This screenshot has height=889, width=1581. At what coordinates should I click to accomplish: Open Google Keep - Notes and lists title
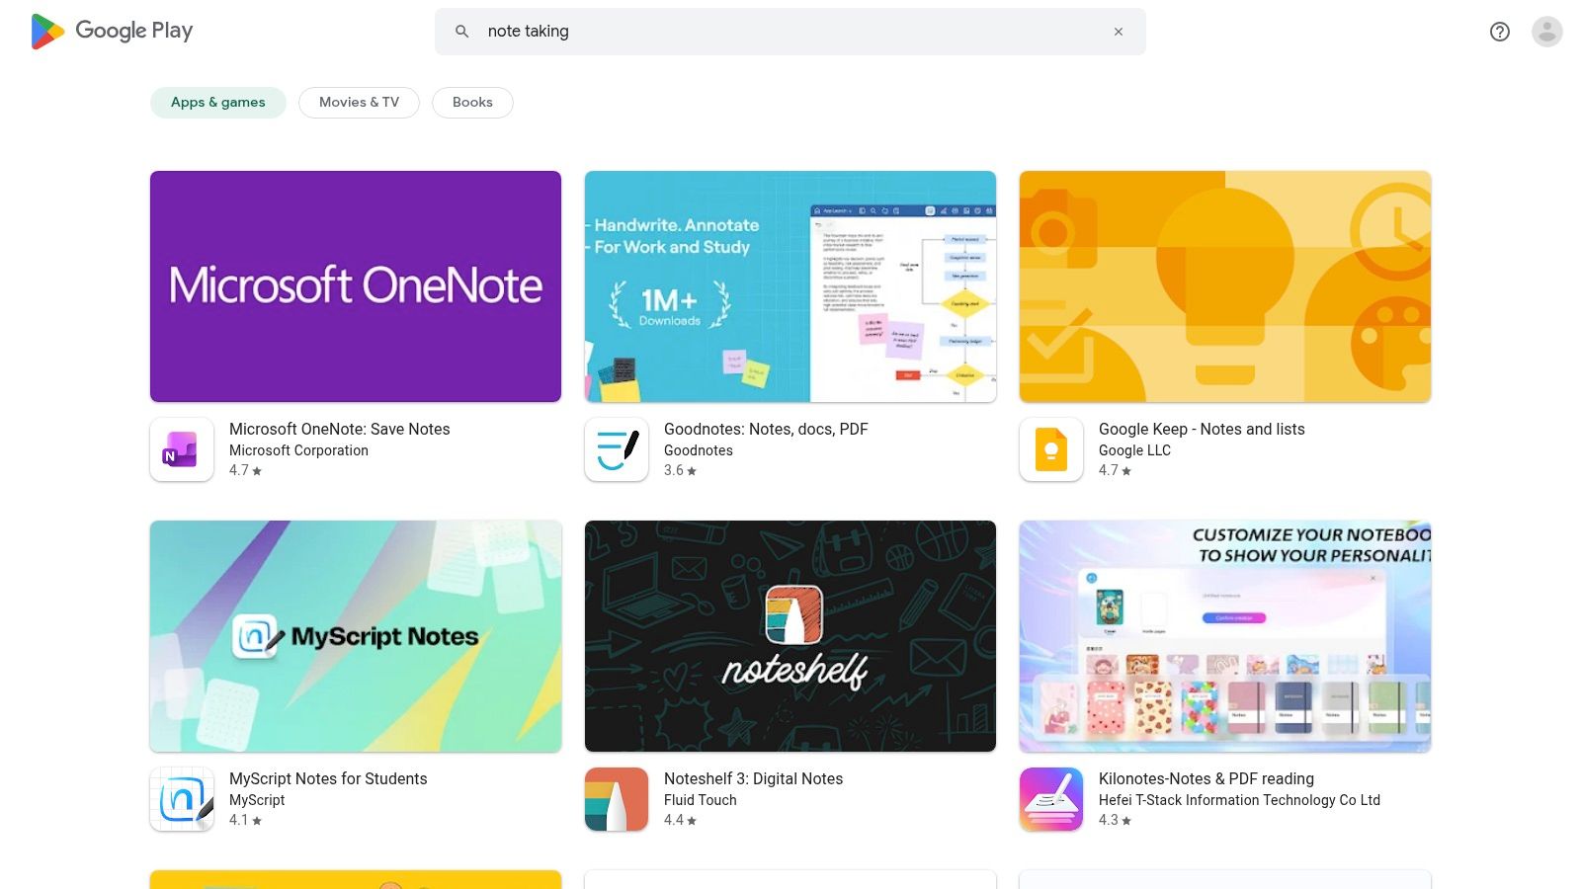(1202, 429)
